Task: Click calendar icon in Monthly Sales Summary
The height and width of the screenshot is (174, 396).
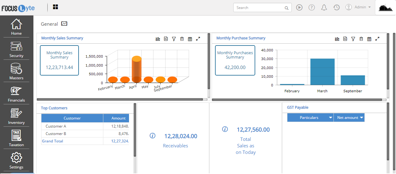Action: click(x=190, y=39)
